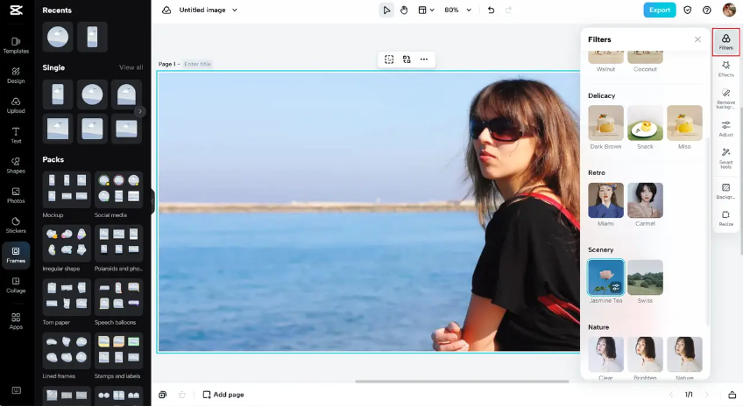Click View all for Single frames
The image size is (743, 406).
pyautogui.click(x=131, y=67)
